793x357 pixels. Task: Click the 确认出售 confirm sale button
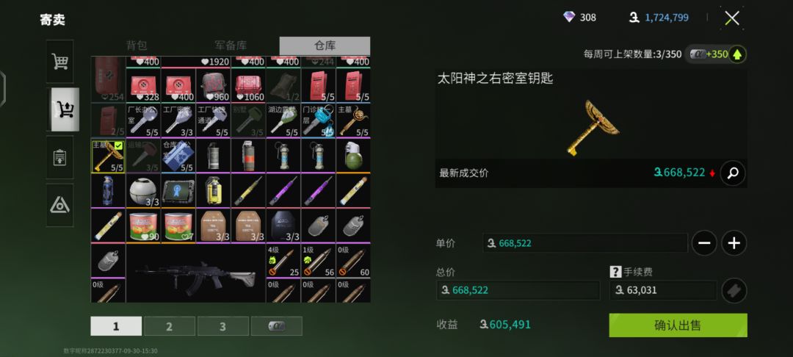(x=678, y=325)
